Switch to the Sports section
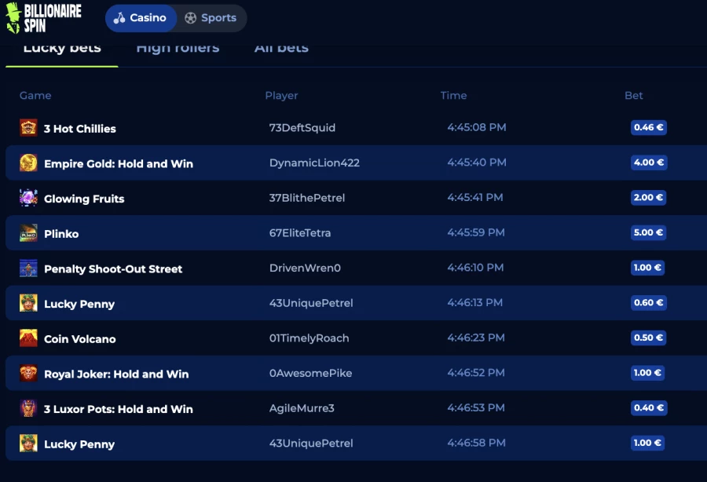707x482 pixels. point(211,18)
